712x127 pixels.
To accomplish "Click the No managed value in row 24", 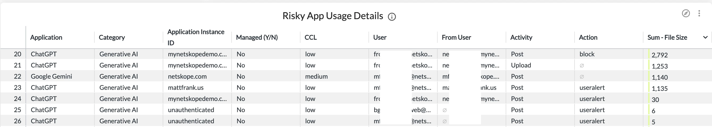I will (240, 99).
